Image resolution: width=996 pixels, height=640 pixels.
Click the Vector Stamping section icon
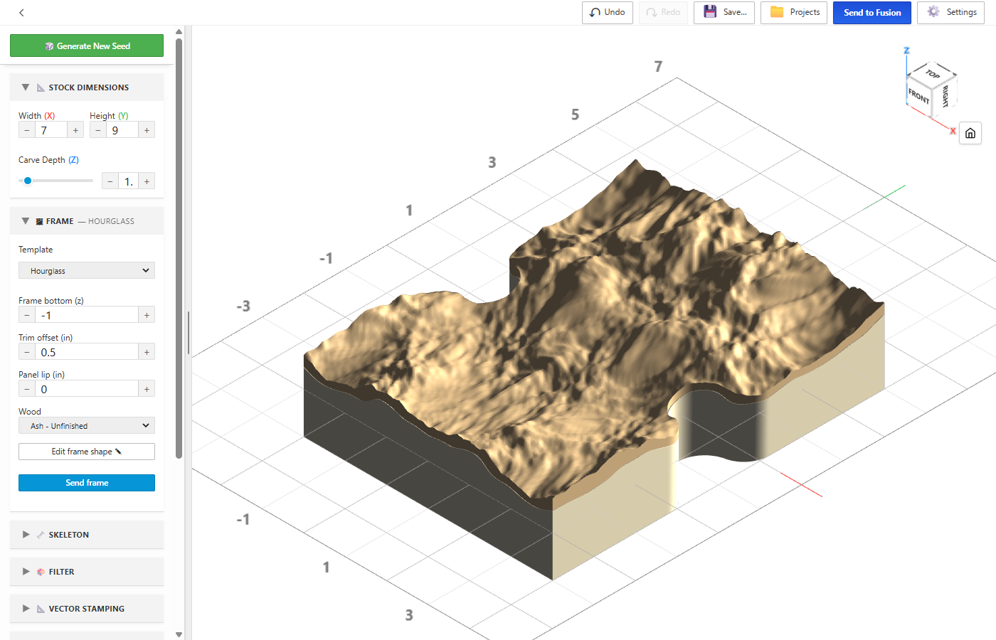coord(41,609)
